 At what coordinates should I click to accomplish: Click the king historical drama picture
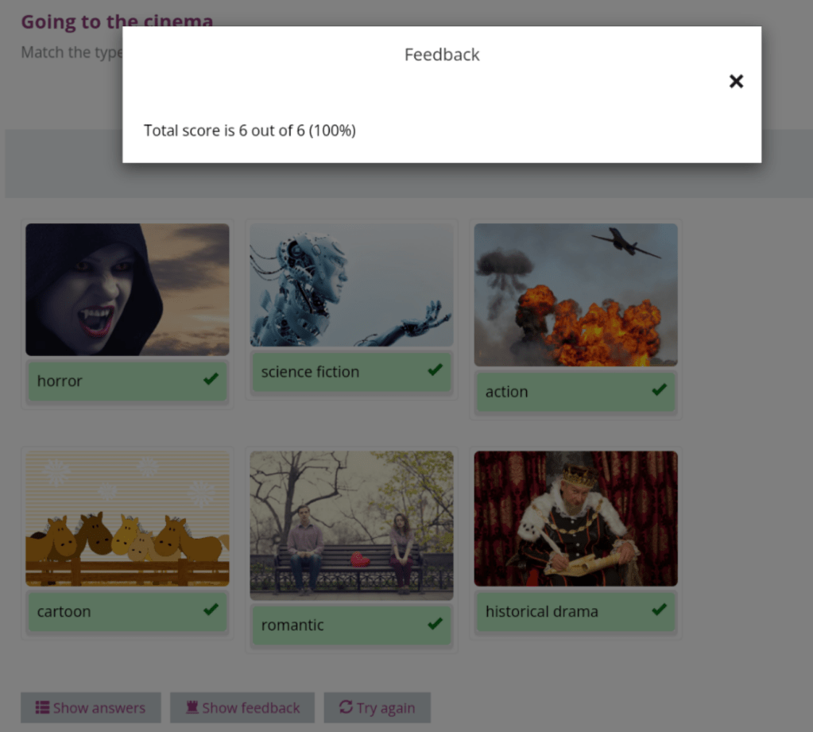click(x=575, y=518)
